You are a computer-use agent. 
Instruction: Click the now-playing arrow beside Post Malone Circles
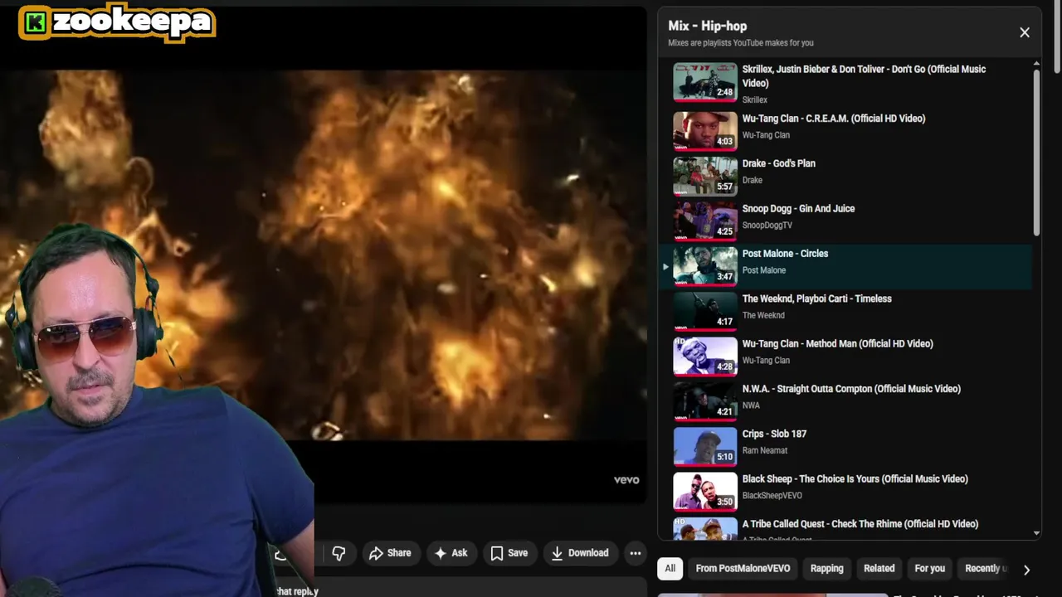pos(665,267)
